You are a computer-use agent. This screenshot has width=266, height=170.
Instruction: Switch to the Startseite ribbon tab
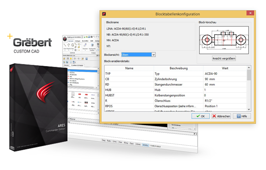71,41
